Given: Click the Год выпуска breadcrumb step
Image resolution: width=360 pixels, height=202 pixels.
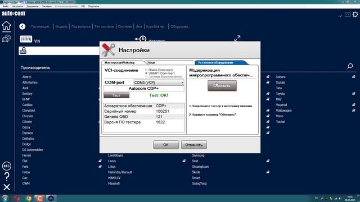Looking at the screenshot, I should pyautogui.click(x=81, y=26).
